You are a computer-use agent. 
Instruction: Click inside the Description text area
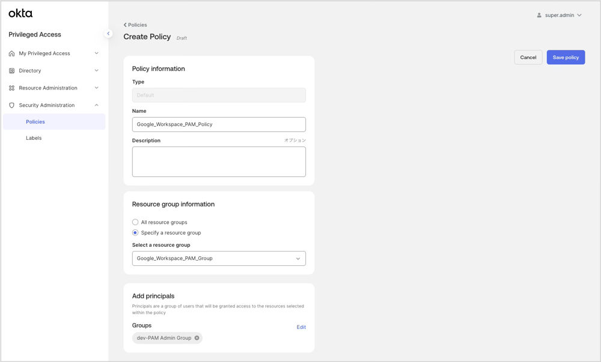pyautogui.click(x=219, y=161)
